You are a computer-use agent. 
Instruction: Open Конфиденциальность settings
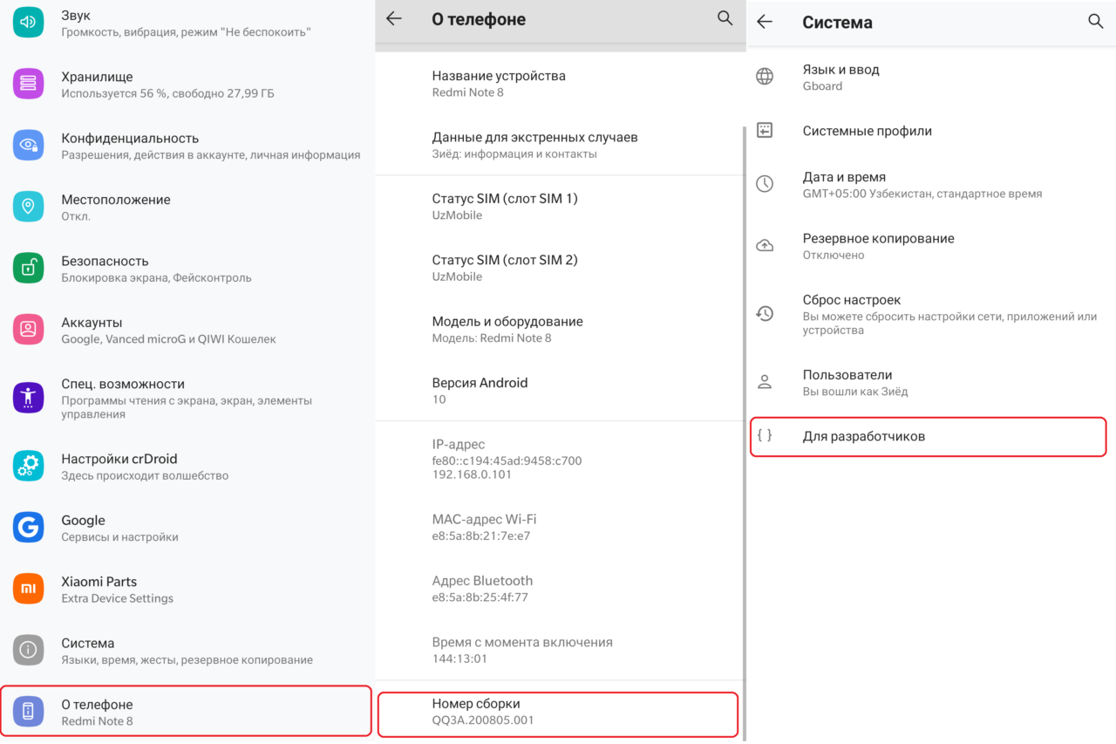point(187,145)
